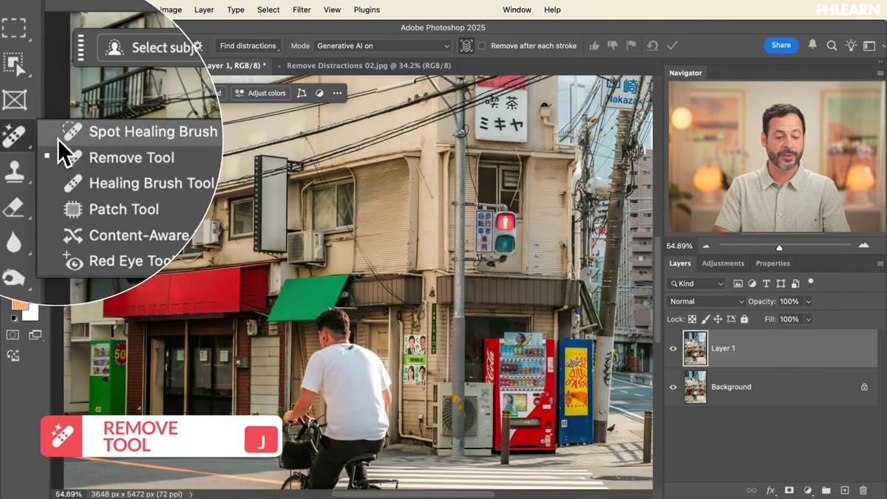Open the Filter menu
Image resolution: width=887 pixels, height=499 pixels.
coord(302,10)
